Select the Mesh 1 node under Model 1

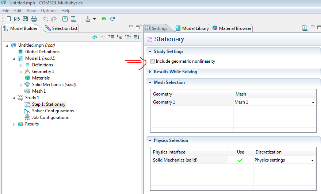[x=39, y=91]
